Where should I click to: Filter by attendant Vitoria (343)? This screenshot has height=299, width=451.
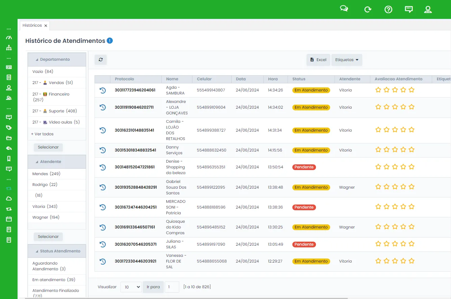point(45,207)
